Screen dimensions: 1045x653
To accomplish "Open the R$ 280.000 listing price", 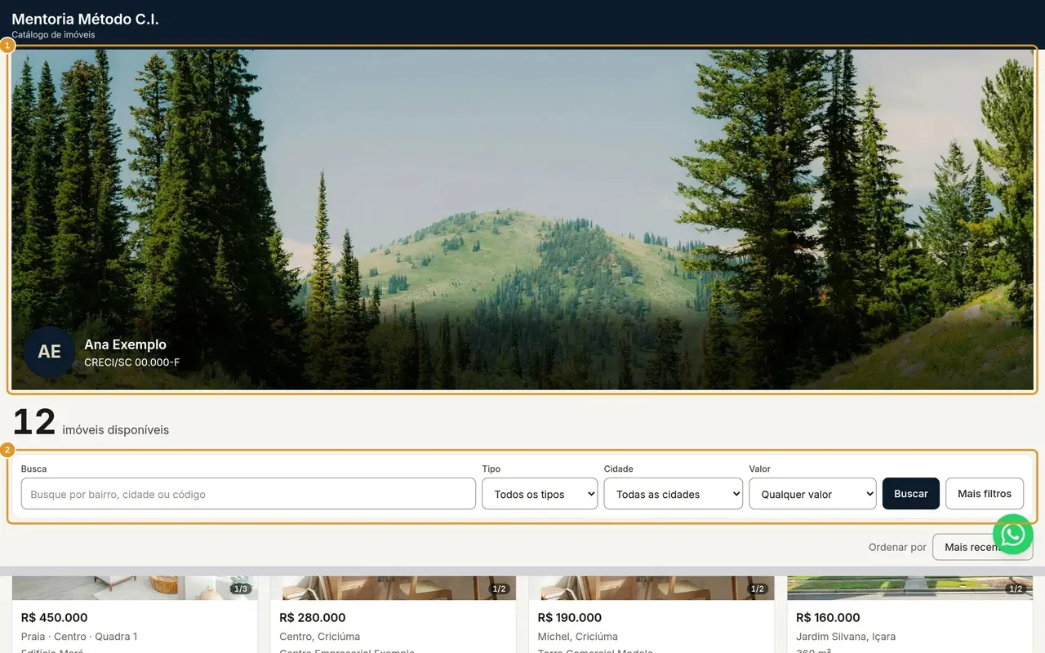I will tap(313, 618).
